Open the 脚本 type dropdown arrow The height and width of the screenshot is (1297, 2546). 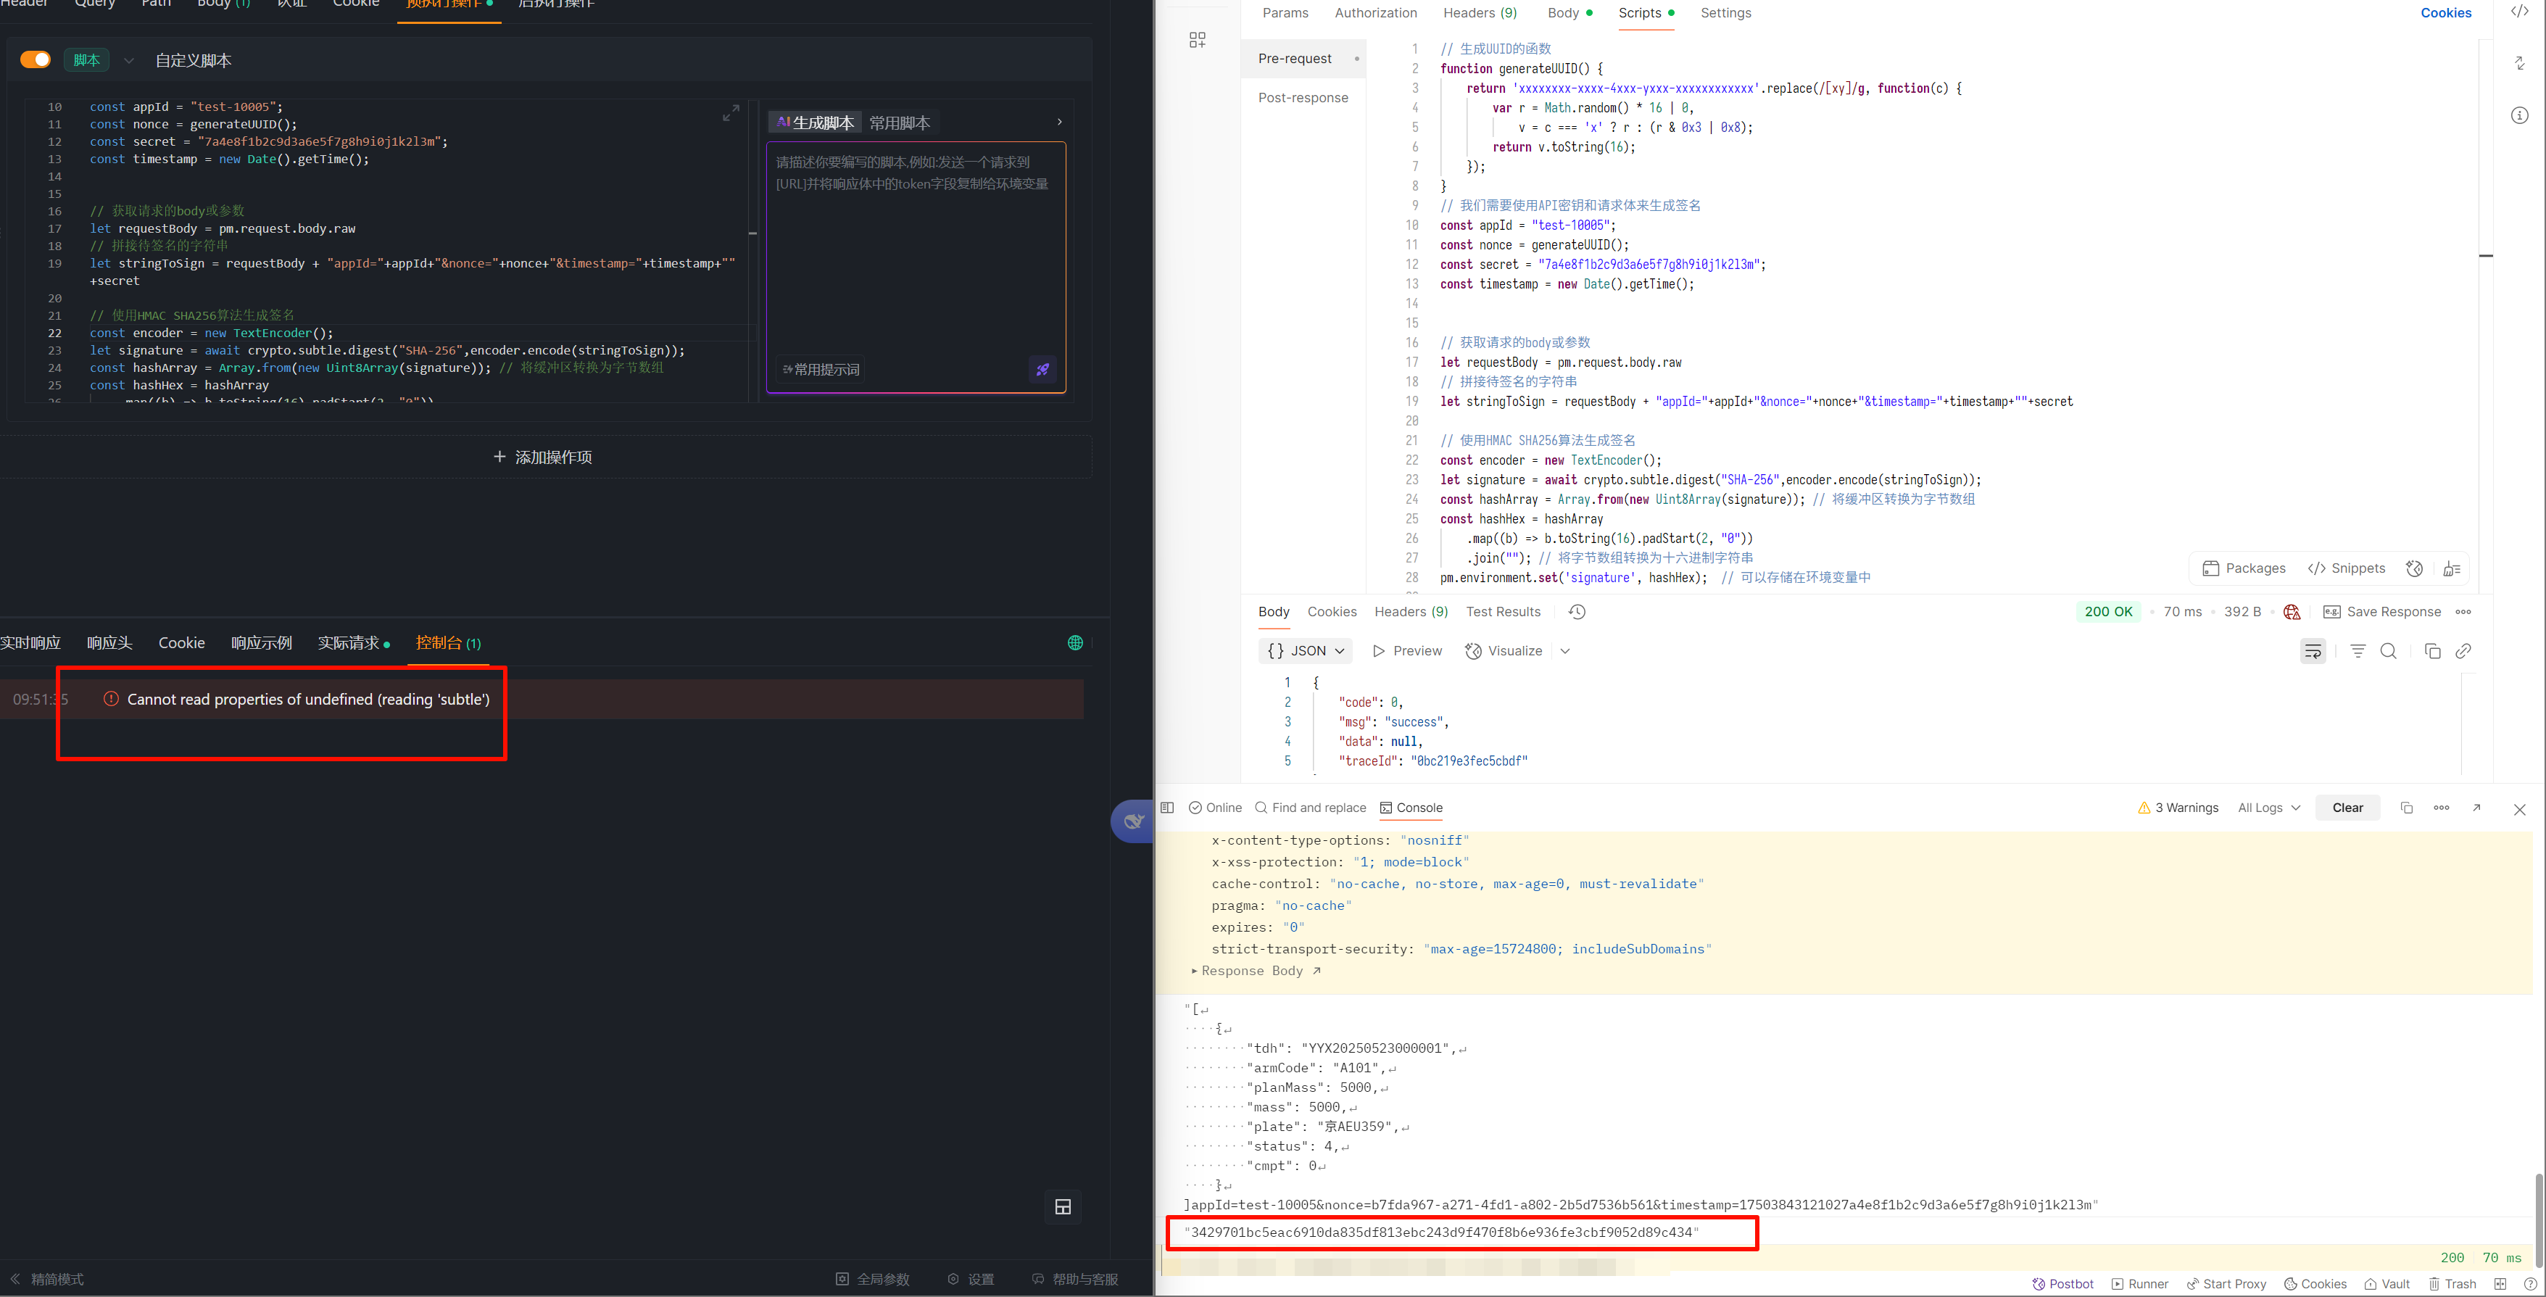128,60
